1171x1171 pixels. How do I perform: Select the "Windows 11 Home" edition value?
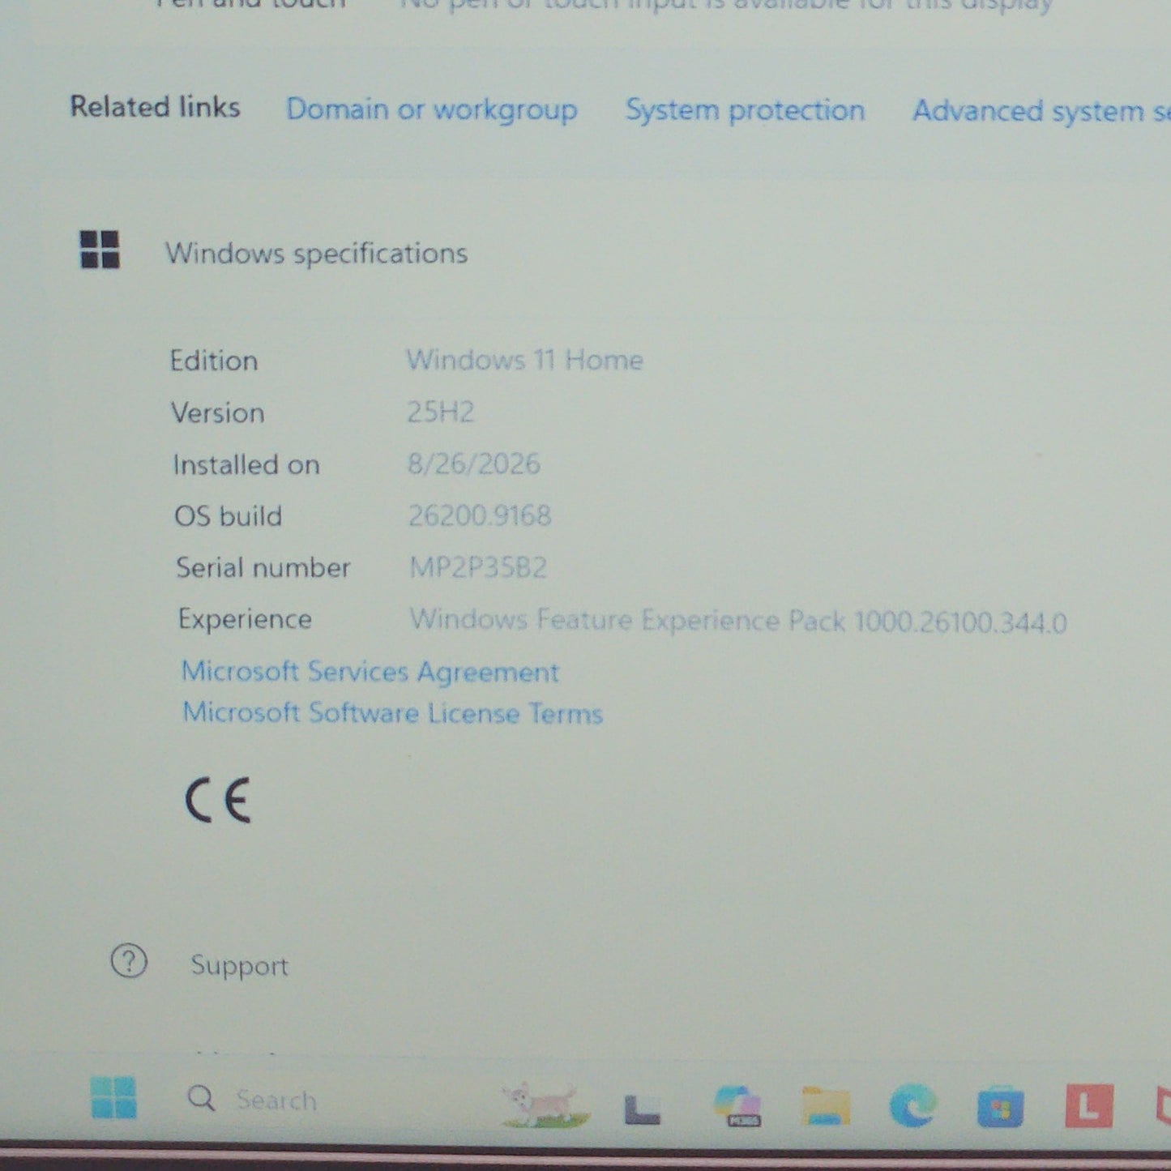(x=524, y=360)
